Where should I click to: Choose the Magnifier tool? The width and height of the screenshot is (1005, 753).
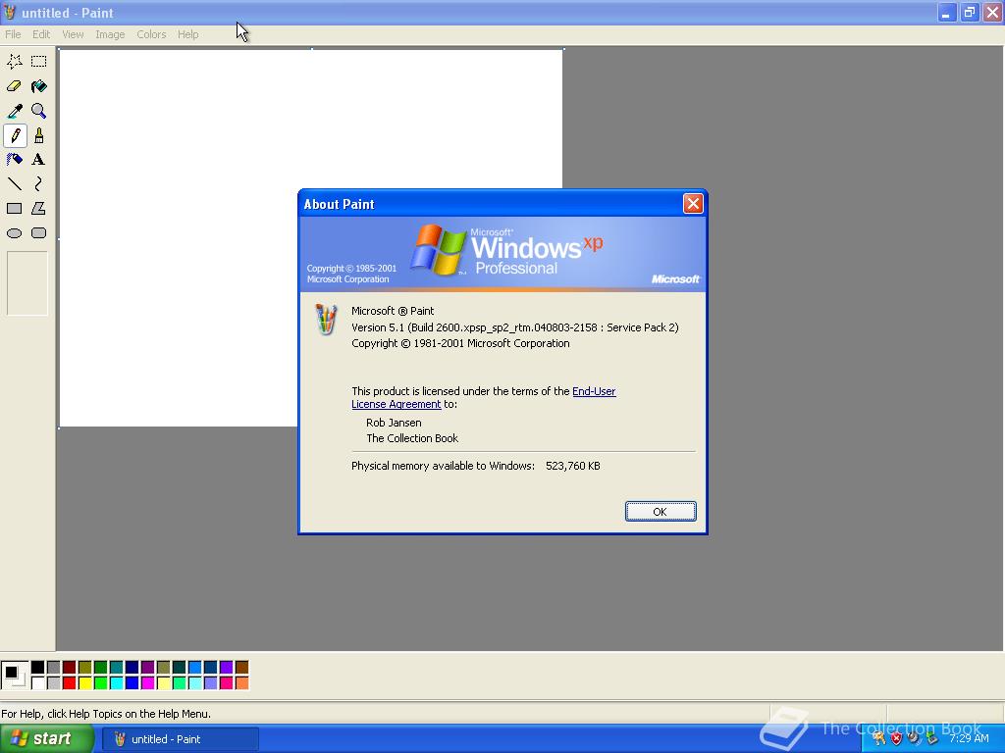(39, 111)
